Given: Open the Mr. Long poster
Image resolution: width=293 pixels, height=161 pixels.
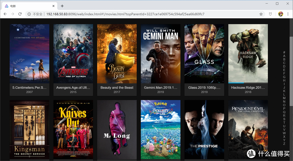Looking at the screenshot, I should pyautogui.click(x=117, y=130).
